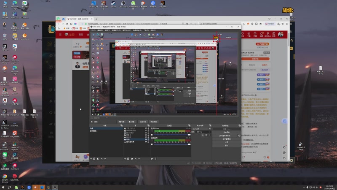This screenshot has width=337, height=190.
Task: Open mixer toolbar three-dot menu
Action: coord(156,159)
